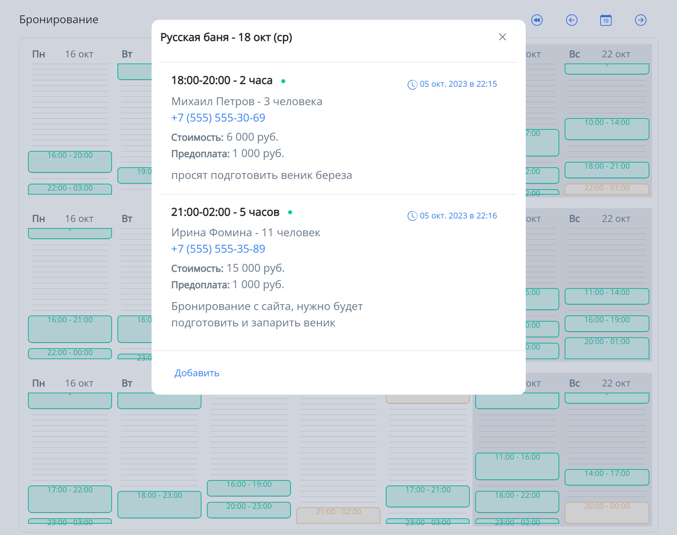Open the 11:00 - 14:00 Sunday booking slot
The width and height of the screenshot is (677, 535).
(x=607, y=296)
